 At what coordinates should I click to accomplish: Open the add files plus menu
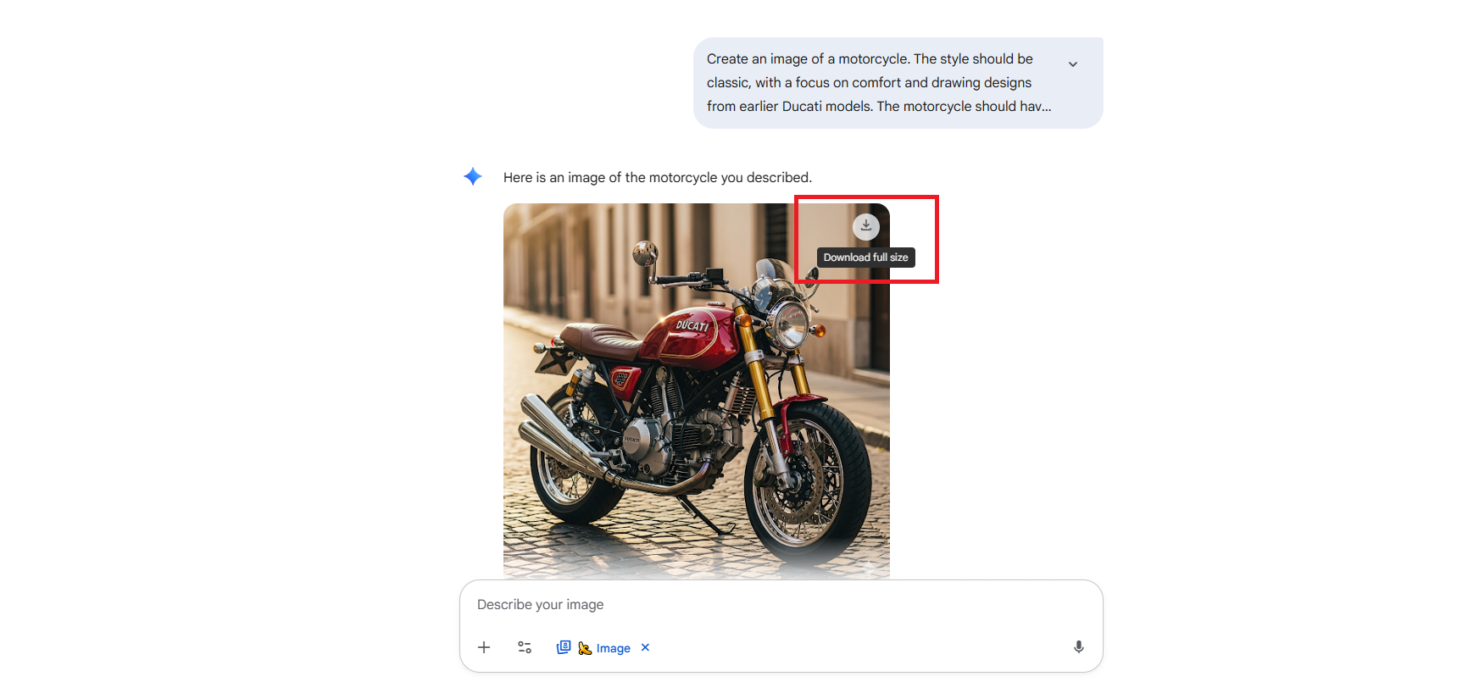[484, 647]
